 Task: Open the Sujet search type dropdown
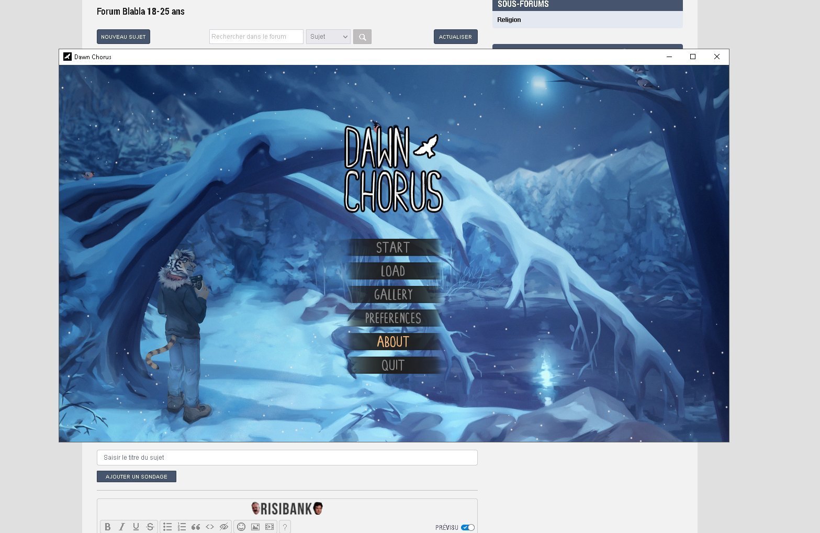(328, 37)
